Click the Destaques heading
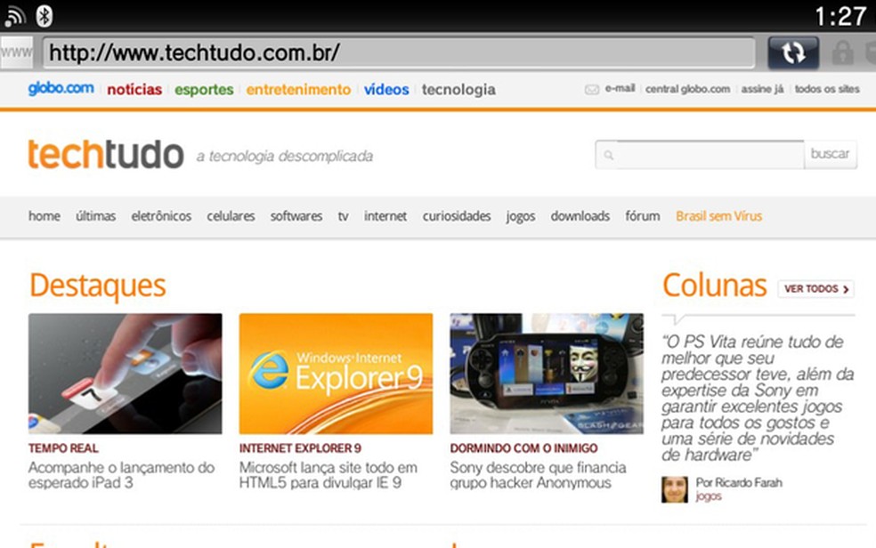Image resolution: width=876 pixels, height=548 pixels. click(x=97, y=286)
